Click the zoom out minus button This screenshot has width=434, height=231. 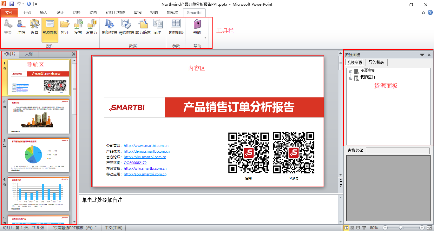pos(385,228)
